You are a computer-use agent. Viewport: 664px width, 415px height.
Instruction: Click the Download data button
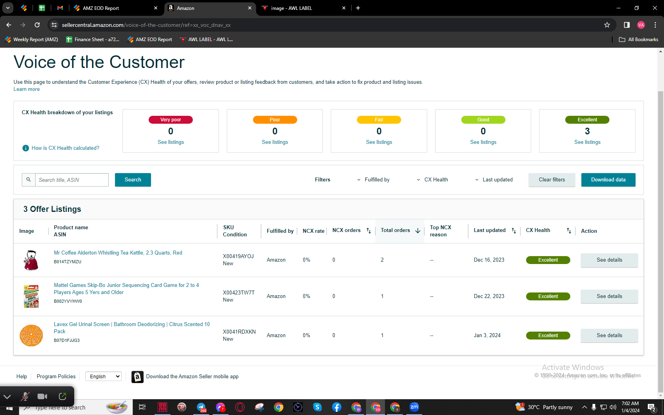point(608,180)
